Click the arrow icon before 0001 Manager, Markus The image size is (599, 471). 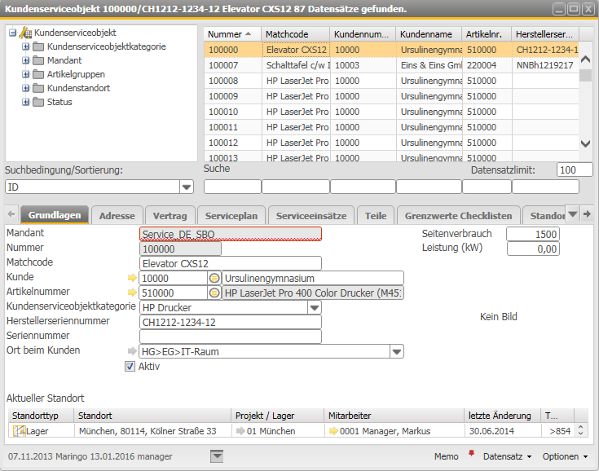pos(333,430)
